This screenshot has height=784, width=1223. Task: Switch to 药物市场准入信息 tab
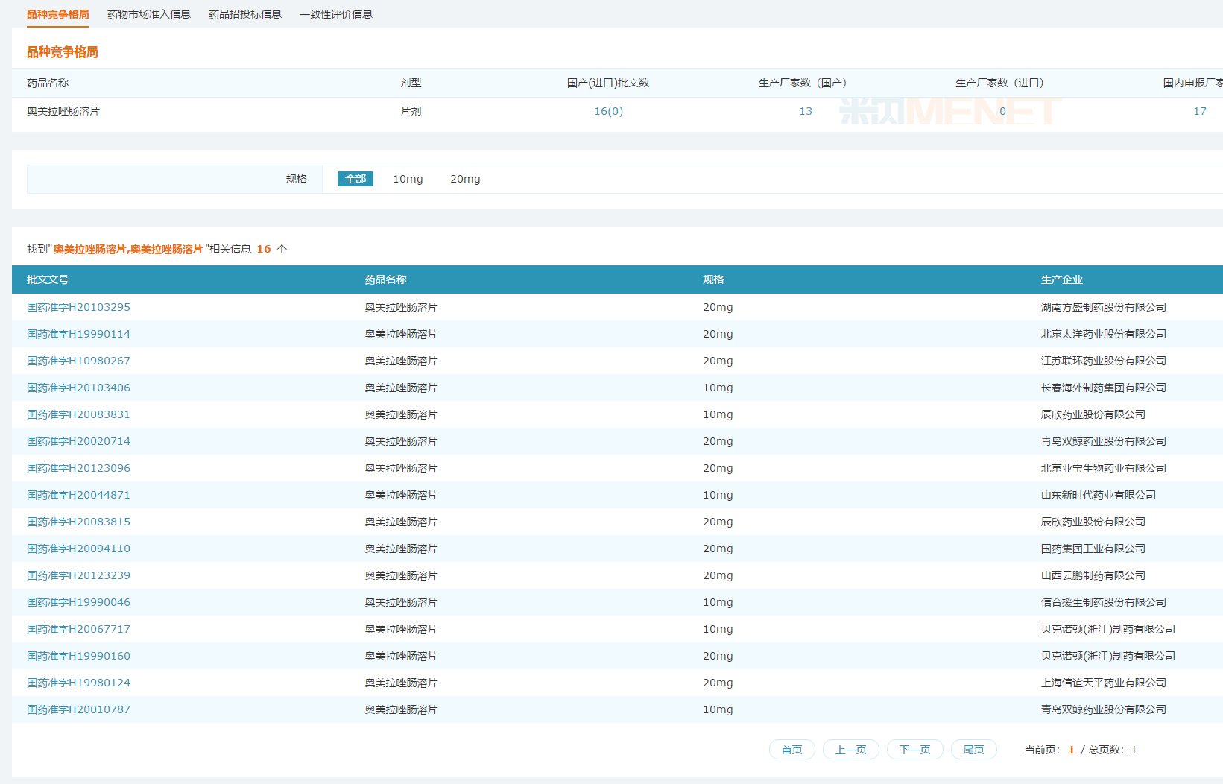pyautogui.click(x=148, y=14)
